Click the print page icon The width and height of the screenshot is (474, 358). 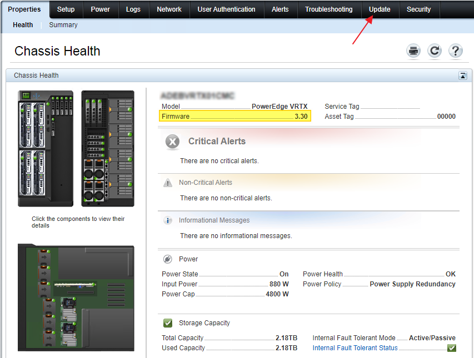(x=413, y=51)
